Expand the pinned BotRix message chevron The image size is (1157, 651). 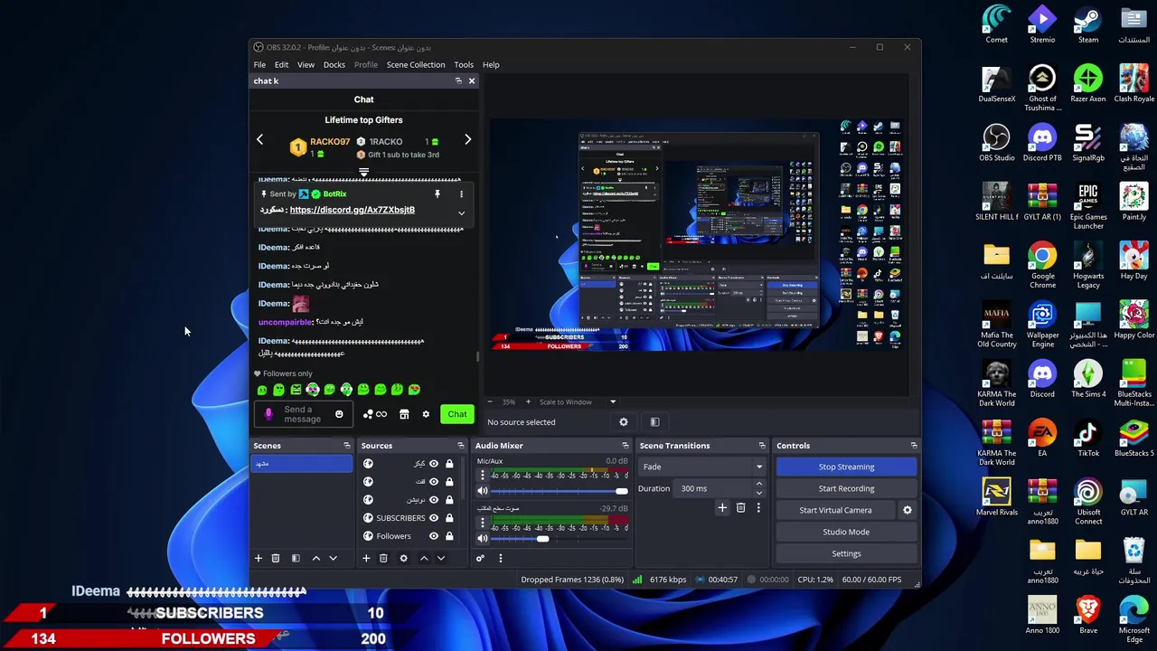(x=461, y=212)
